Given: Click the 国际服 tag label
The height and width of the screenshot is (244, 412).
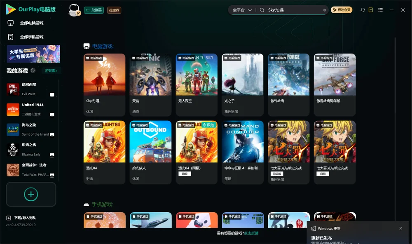Looking at the screenshot, I should [277, 174].
